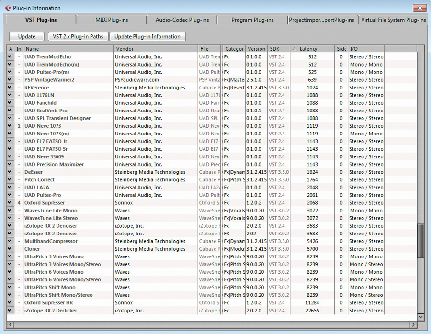Select the UltraPitch 6 Voices Mono/Stereo name
The width and height of the screenshot is (431, 334).
(63, 279)
